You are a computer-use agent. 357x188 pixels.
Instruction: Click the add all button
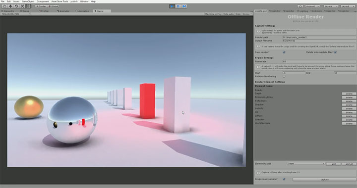pyautogui.click(x=349, y=164)
